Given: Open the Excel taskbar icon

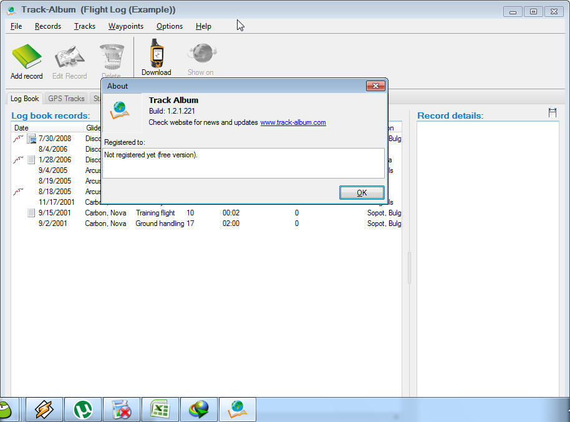Looking at the screenshot, I should (x=160, y=410).
